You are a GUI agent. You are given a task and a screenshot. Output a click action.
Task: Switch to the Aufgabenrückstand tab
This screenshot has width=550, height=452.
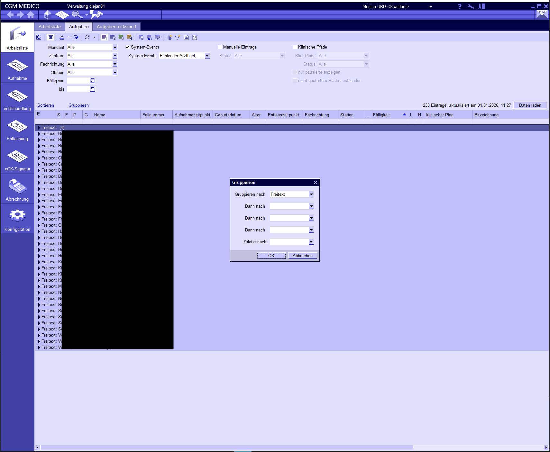(116, 27)
